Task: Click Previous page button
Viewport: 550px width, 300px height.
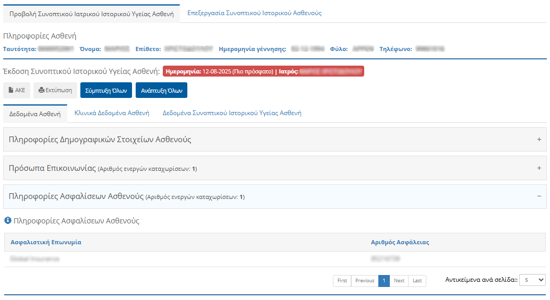Action: (365, 281)
